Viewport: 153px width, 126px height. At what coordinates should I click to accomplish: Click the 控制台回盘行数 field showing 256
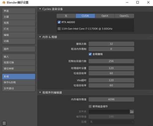pyautogui.click(x=111, y=61)
